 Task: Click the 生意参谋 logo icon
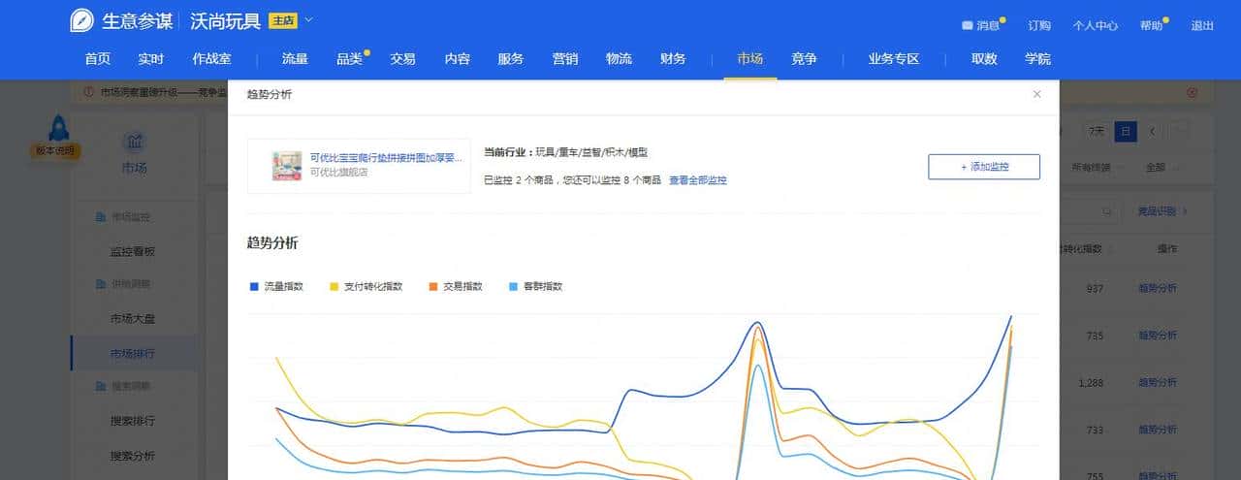point(82,20)
